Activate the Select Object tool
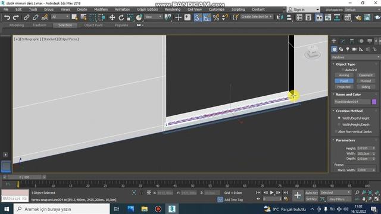381x214 pixels. coord(74,17)
